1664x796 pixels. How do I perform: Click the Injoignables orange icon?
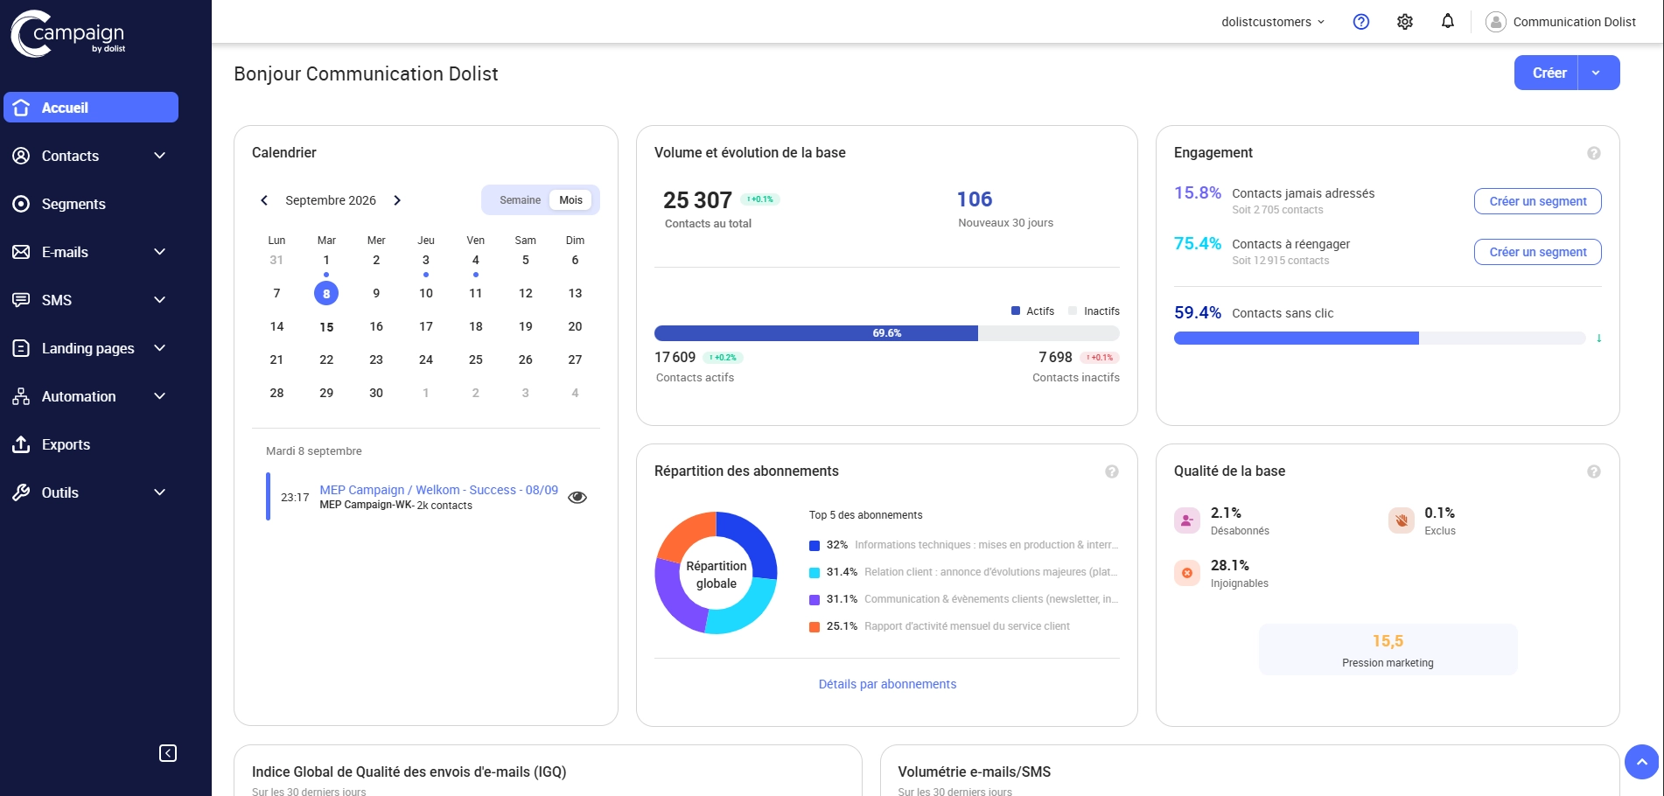(1187, 573)
